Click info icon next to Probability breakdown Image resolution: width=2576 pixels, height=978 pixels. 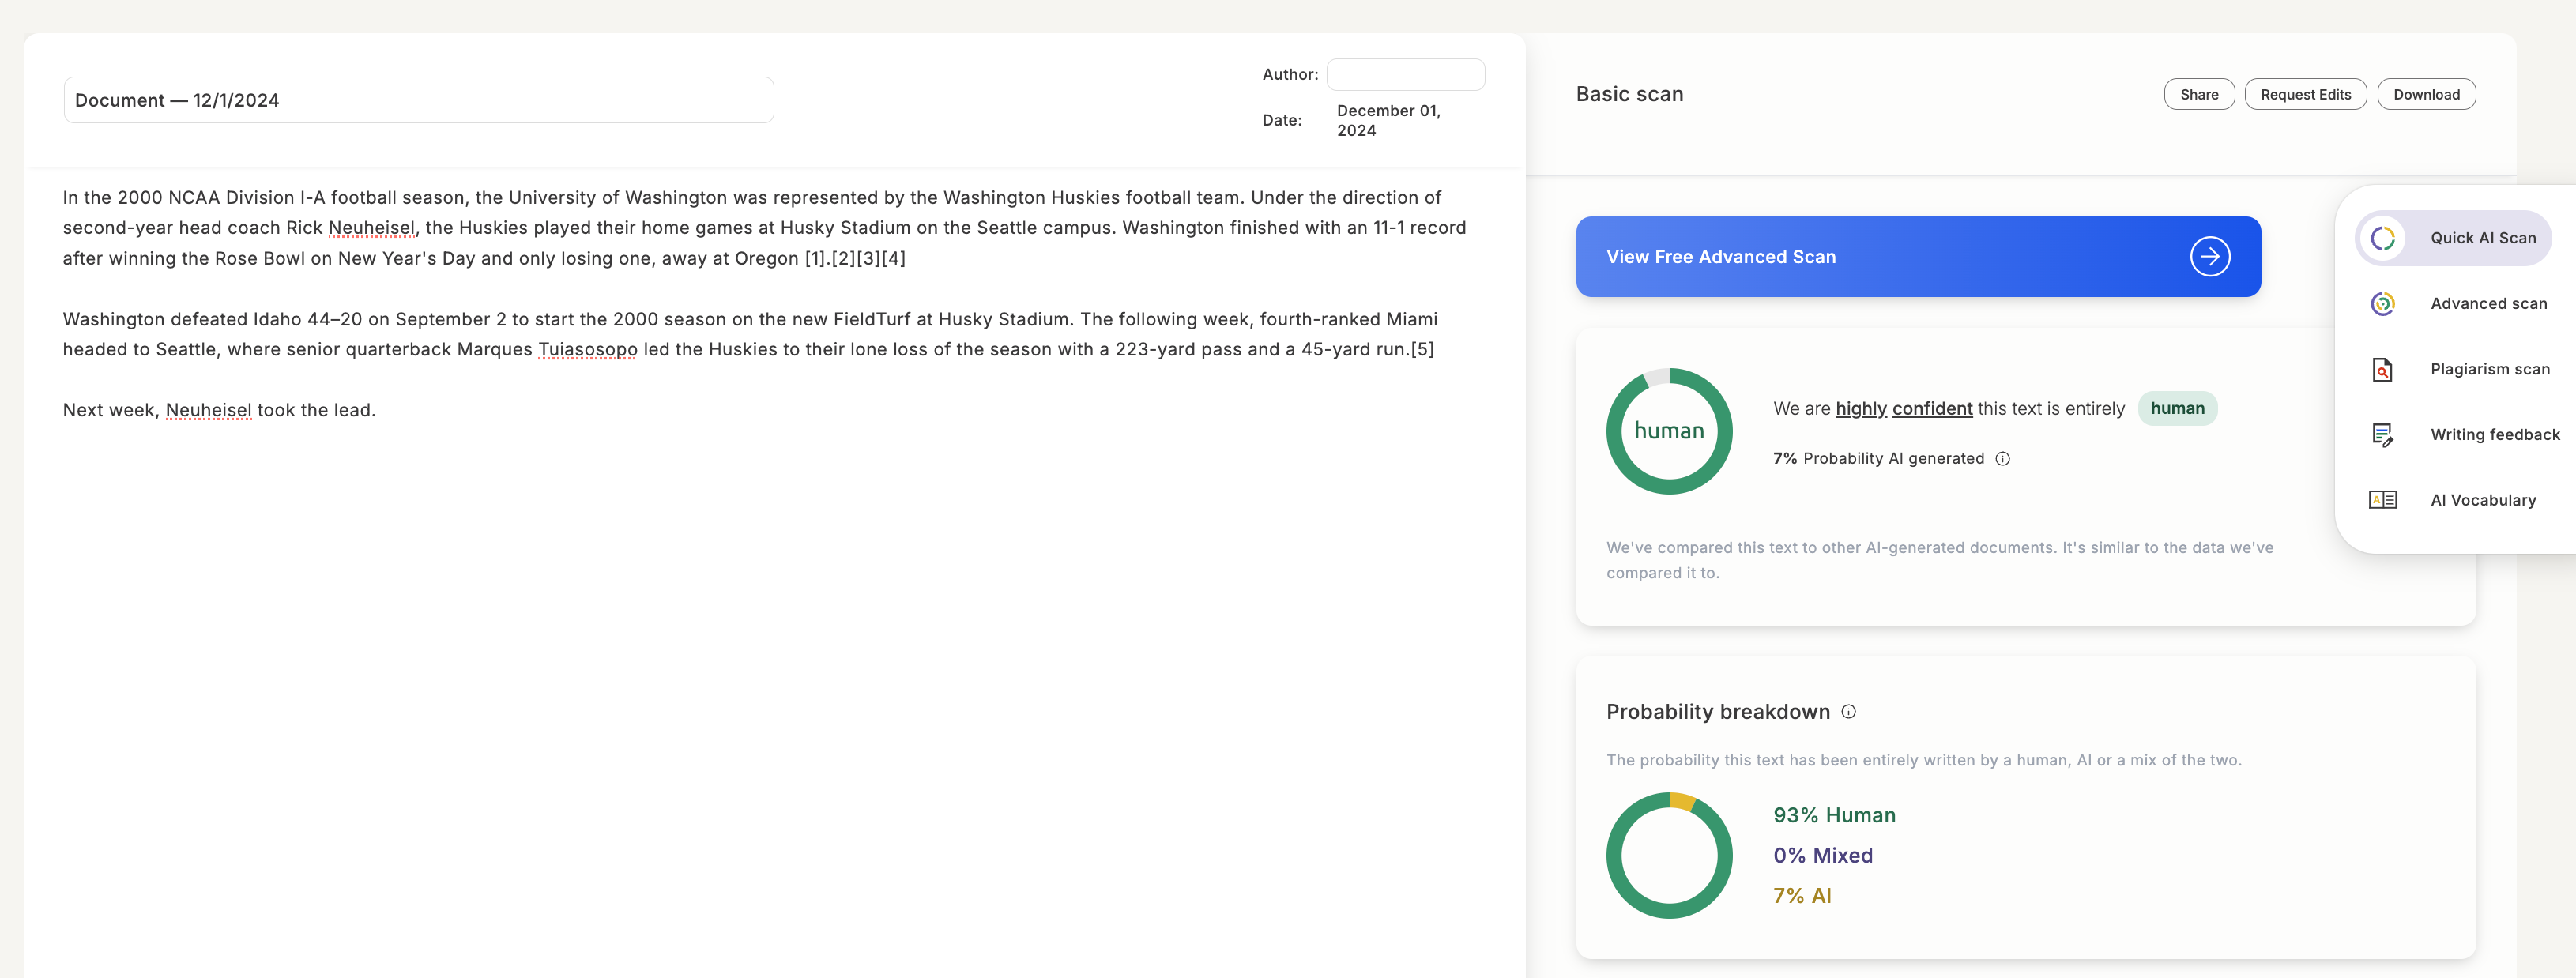point(1848,712)
